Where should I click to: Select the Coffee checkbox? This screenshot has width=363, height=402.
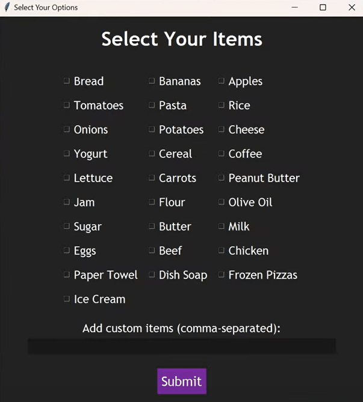click(x=222, y=153)
